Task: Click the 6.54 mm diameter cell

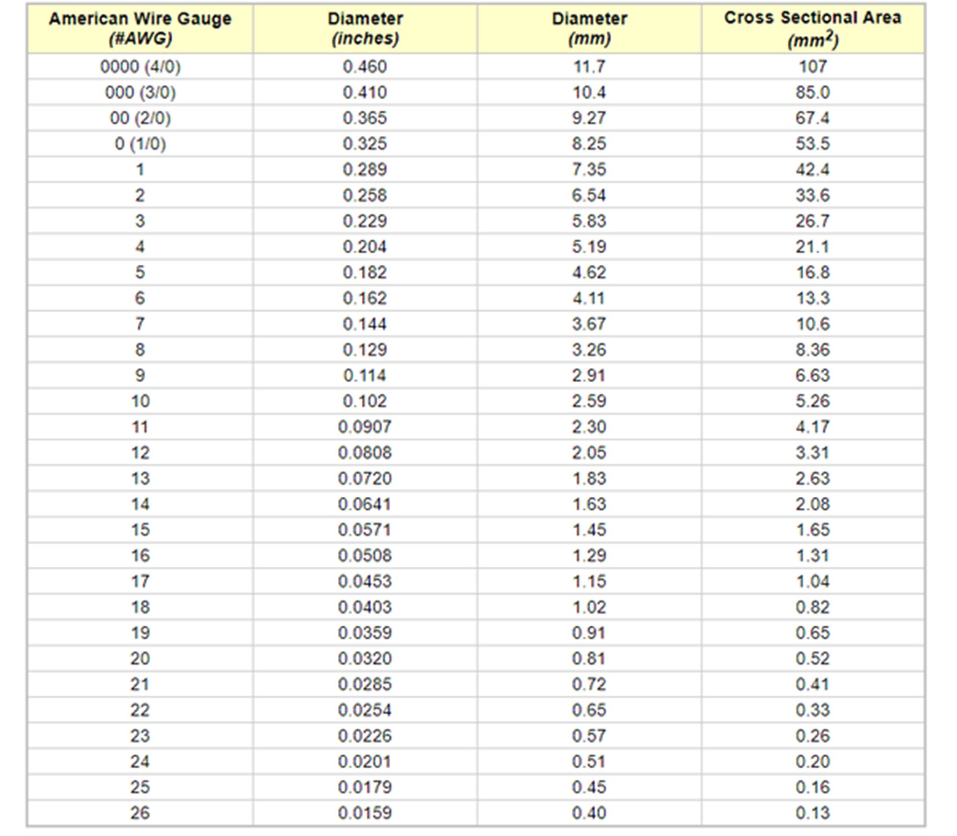Action: pyautogui.click(x=590, y=195)
